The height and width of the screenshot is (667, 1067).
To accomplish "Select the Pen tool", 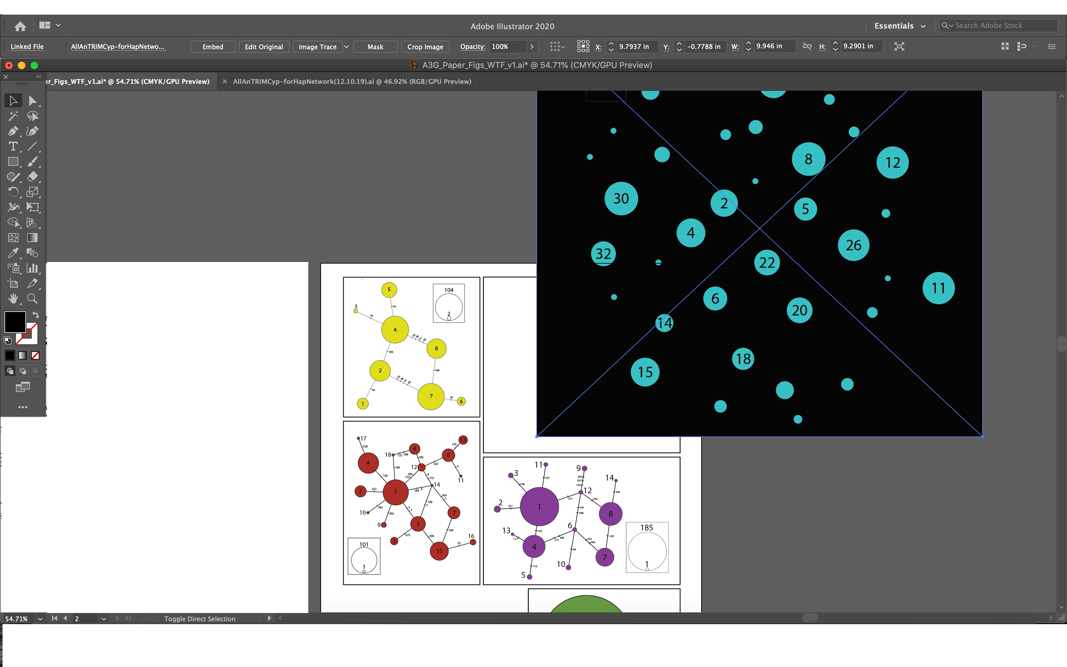I will [x=13, y=131].
